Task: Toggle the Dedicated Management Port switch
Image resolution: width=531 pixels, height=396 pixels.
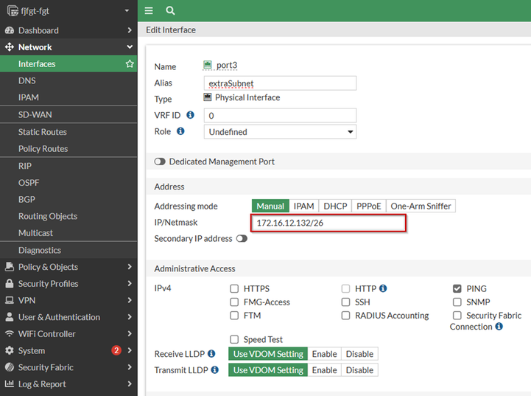Action: click(x=160, y=161)
